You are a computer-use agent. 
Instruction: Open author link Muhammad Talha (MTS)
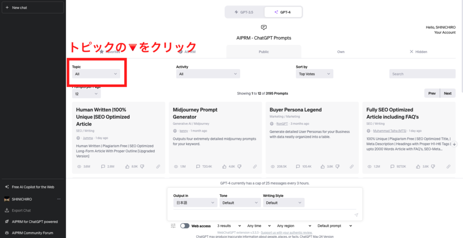pyautogui.click(x=390, y=131)
